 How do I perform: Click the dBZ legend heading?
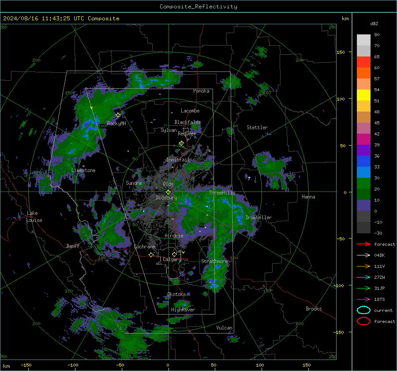374,23
